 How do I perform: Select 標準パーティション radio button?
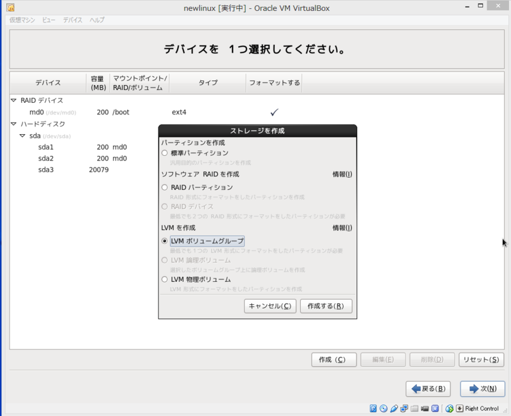coord(165,153)
